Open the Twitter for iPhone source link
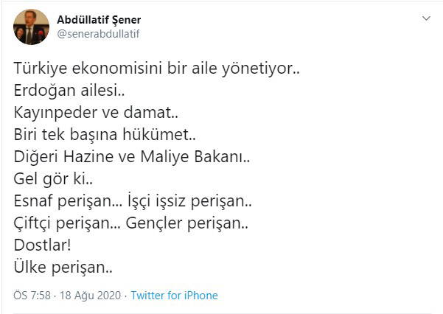The height and width of the screenshot is (314, 443). click(x=174, y=296)
